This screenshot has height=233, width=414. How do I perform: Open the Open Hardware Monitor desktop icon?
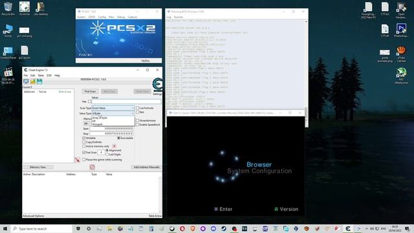[401, 10]
